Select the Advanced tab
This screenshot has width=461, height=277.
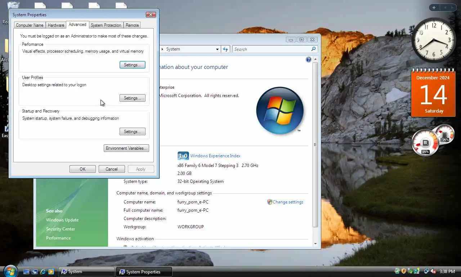pos(77,25)
